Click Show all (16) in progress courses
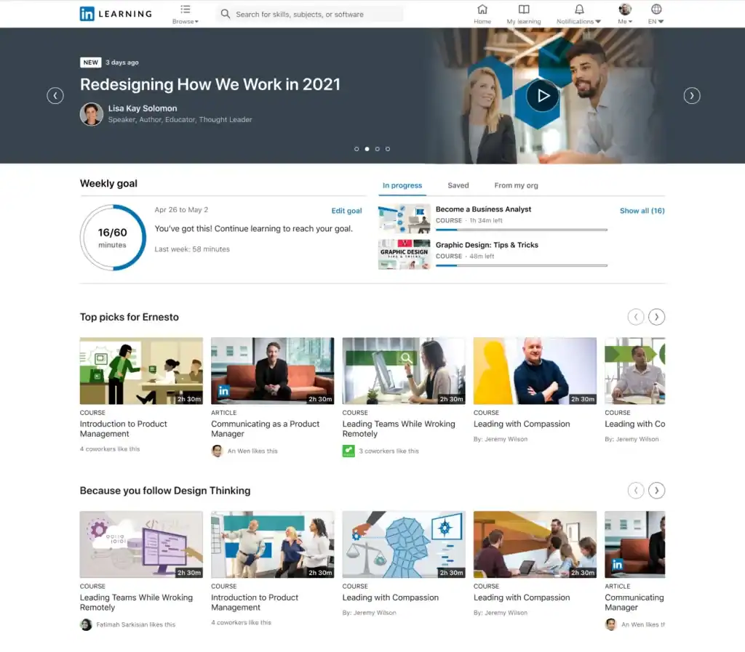Image resolution: width=745 pixels, height=652 pixels. click(x=642, y=211)
